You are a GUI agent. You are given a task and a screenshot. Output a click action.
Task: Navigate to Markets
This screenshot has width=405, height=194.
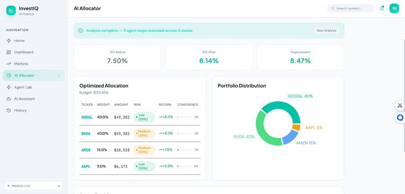coord(34,64)
